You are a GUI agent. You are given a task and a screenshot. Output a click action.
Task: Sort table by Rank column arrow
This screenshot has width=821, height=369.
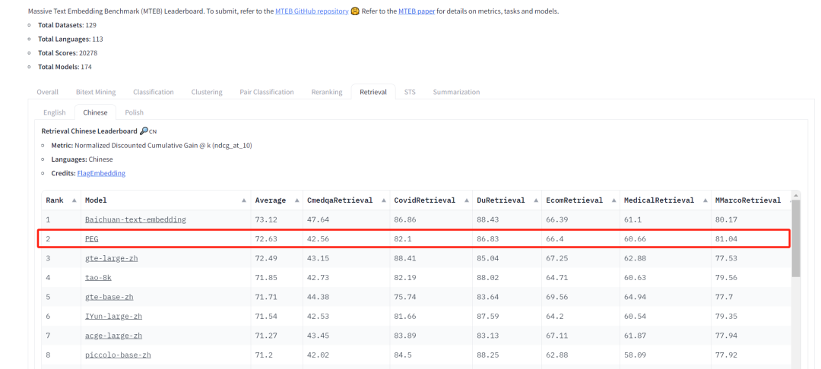(74, 200)
